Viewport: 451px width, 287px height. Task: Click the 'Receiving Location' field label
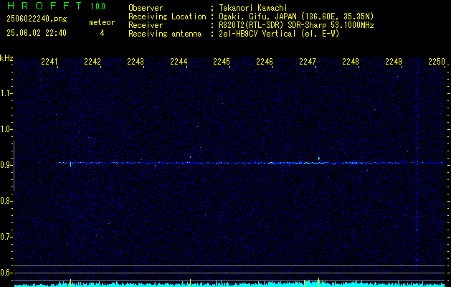click(x=167, y=17)
